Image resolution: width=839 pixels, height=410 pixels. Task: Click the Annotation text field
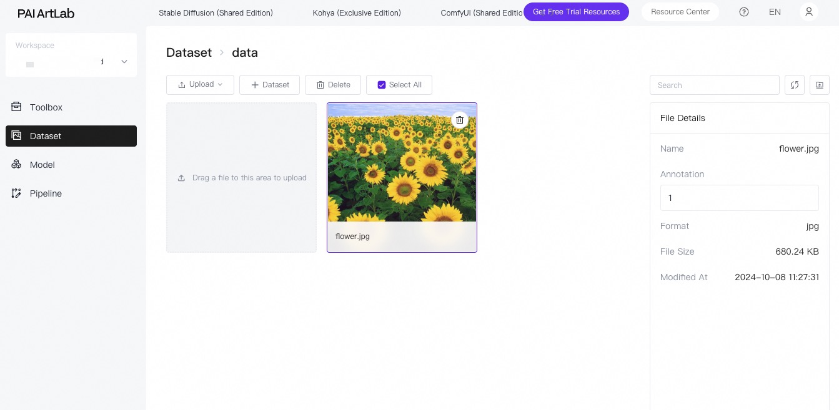(x=740, y=198)
